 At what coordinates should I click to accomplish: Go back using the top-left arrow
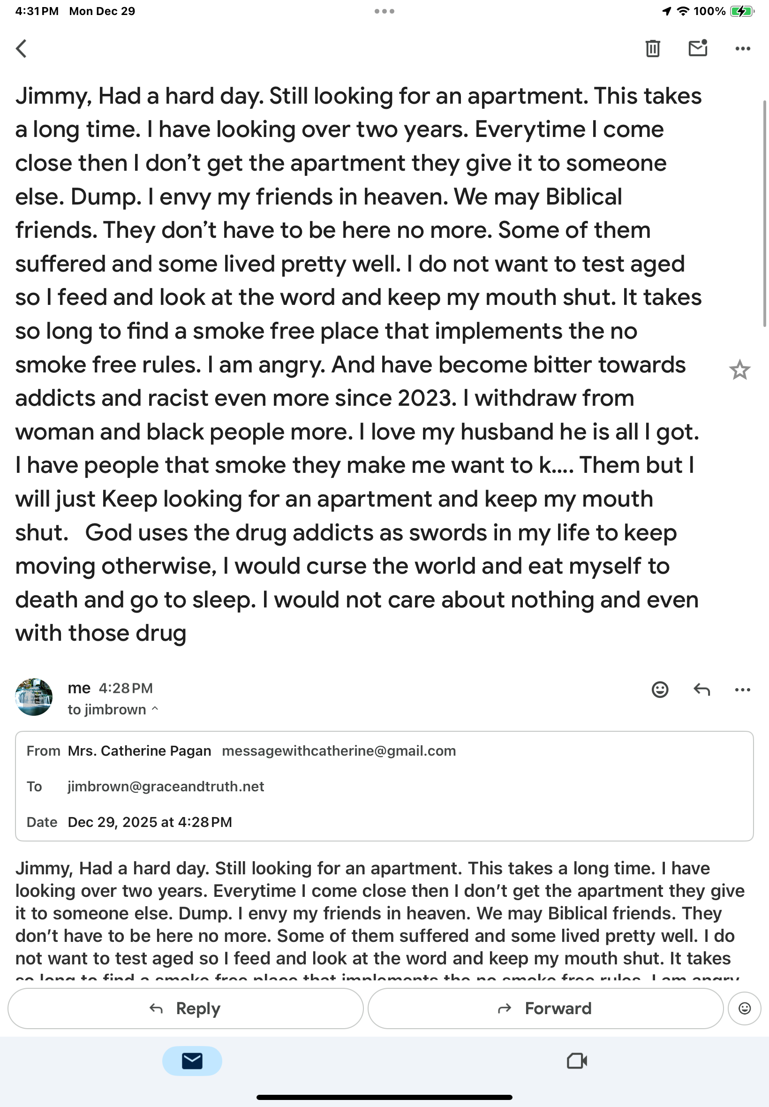(21, 48)
